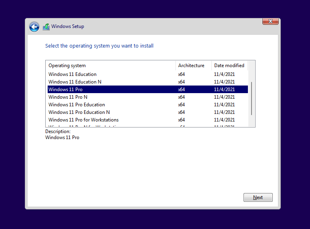Click Next to continue installation
The width and height of the screenshot is (310, 229).
tap(258, 197)
